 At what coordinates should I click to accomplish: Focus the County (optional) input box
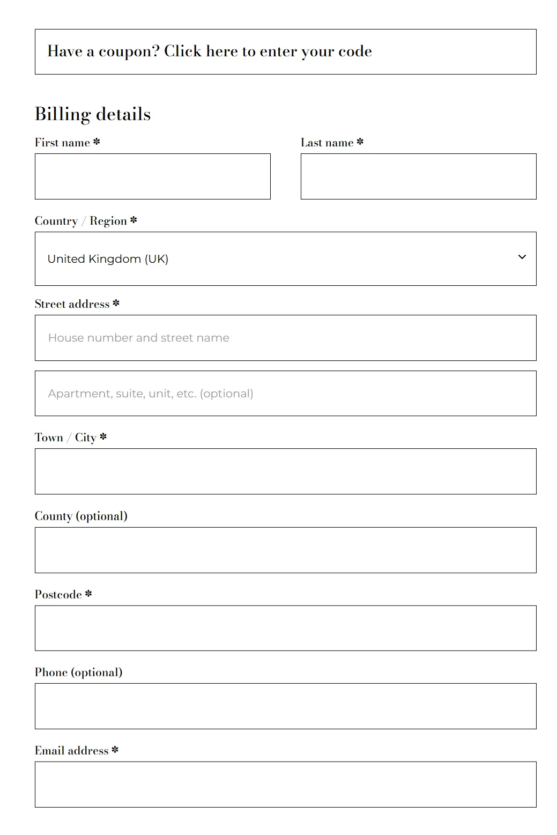285,550
